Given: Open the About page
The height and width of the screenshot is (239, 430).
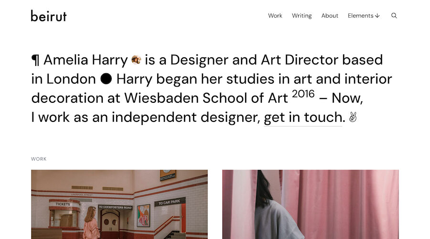Looking at the screenshot, I should coord(330,16).
